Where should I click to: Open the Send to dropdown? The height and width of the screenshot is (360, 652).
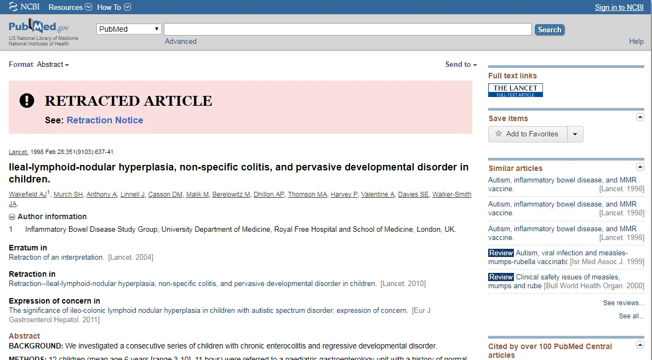[461, 65]
